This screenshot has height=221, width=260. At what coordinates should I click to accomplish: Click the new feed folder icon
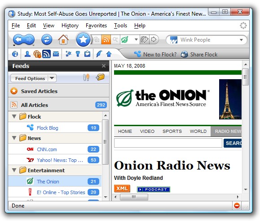pos(100,77)
